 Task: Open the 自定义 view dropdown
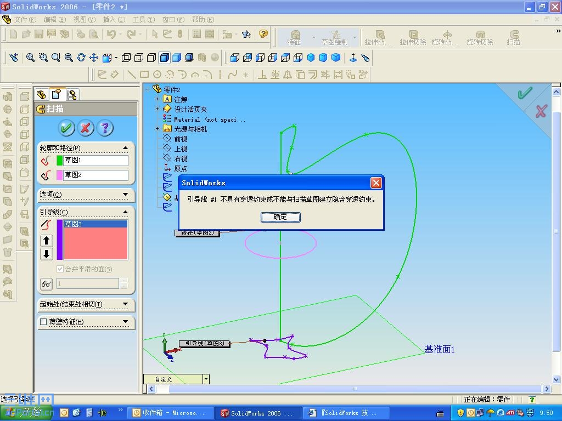(206, 379)
